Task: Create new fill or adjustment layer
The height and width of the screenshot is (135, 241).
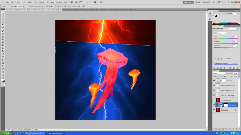Action: (226, 129)
